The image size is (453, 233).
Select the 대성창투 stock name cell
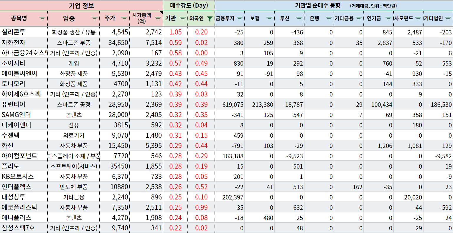click(x=24, y=197)
